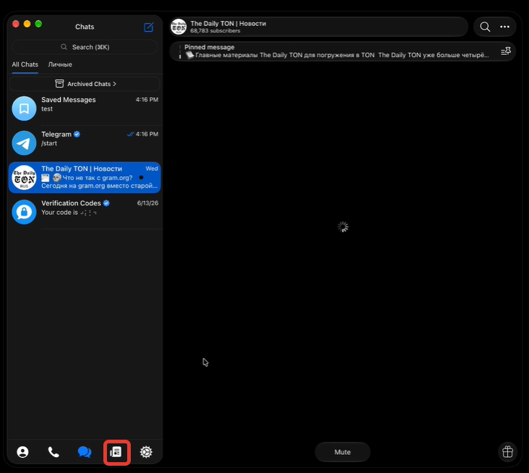529x473 pixels.
Task: Open the Calls phone icon
Action: [x=53, y=452]
